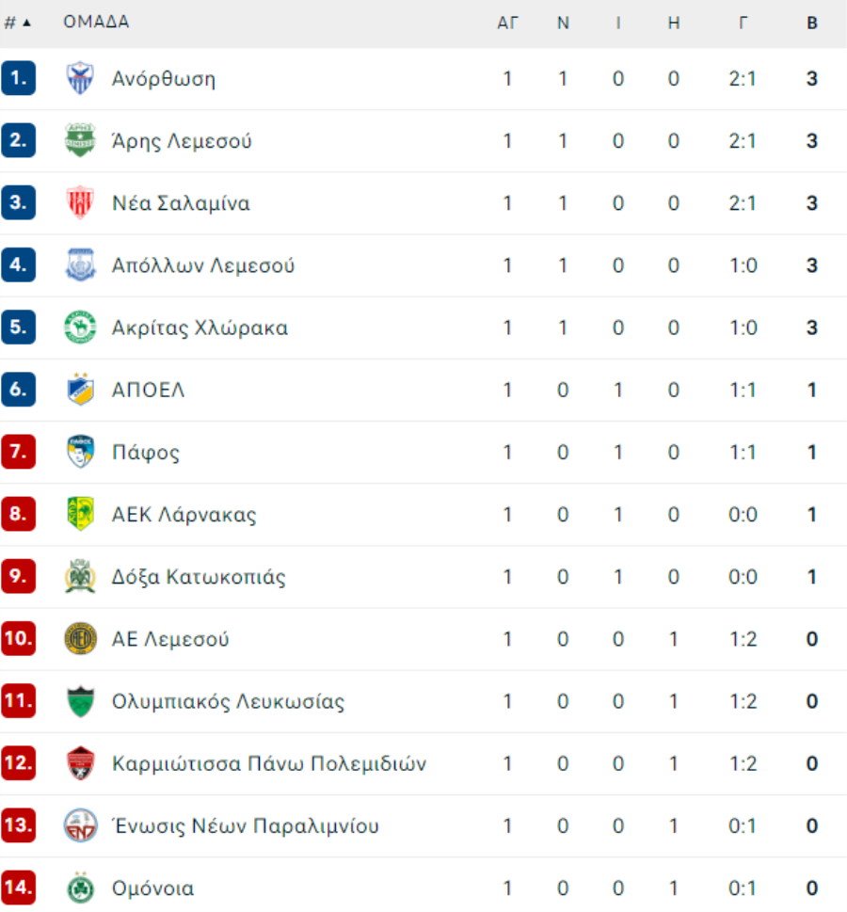The width and height of the screenshot is (847, 912).
Task: Open the Νέα Σαλαμίνα red-striped crest
Action: coord(80,202)
